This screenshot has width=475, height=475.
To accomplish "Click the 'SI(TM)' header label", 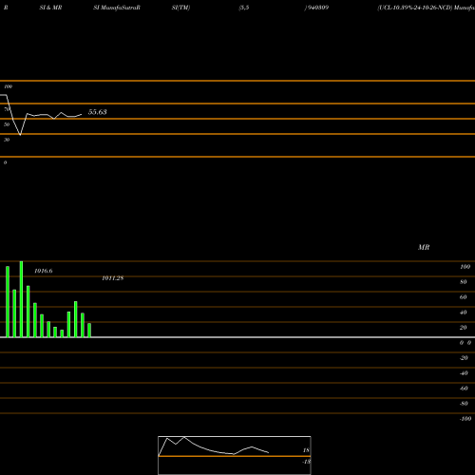I will pos(180,8).
